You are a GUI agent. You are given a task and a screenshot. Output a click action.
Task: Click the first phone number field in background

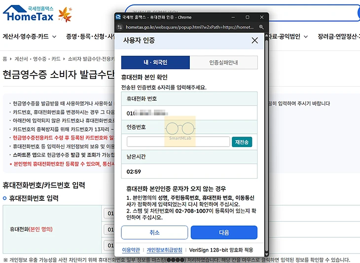point(109,213)
